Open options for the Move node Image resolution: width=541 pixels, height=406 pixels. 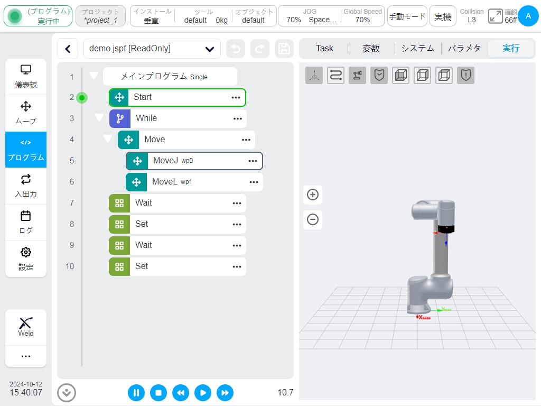coord(246,140)
